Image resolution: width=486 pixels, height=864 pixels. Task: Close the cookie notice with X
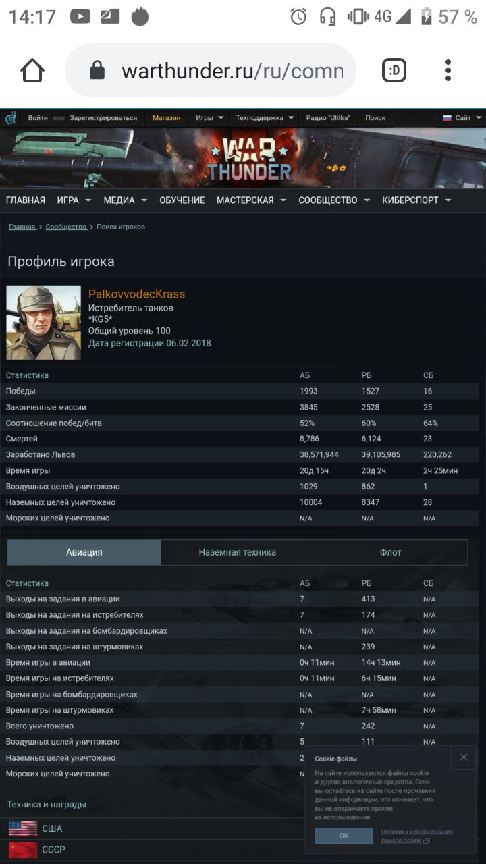click(x=464, y=757)
